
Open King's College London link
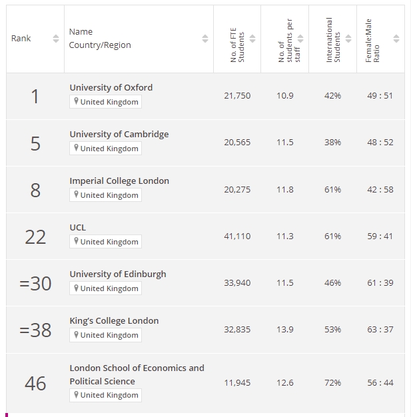[x=114, y=320]
